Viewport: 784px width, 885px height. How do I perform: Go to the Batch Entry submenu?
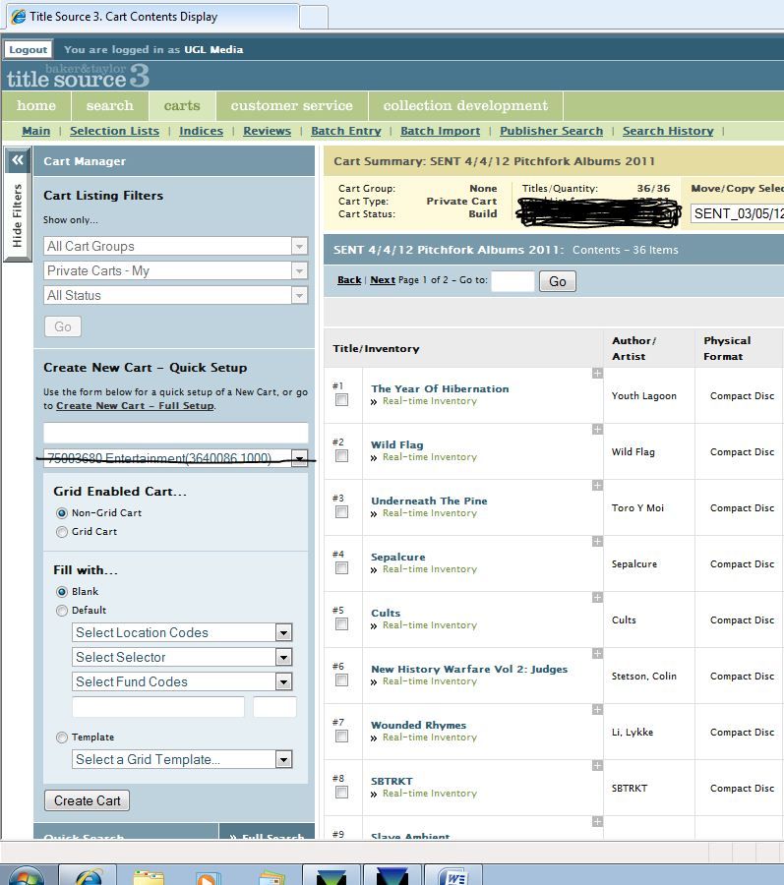(x=345, y=131)
